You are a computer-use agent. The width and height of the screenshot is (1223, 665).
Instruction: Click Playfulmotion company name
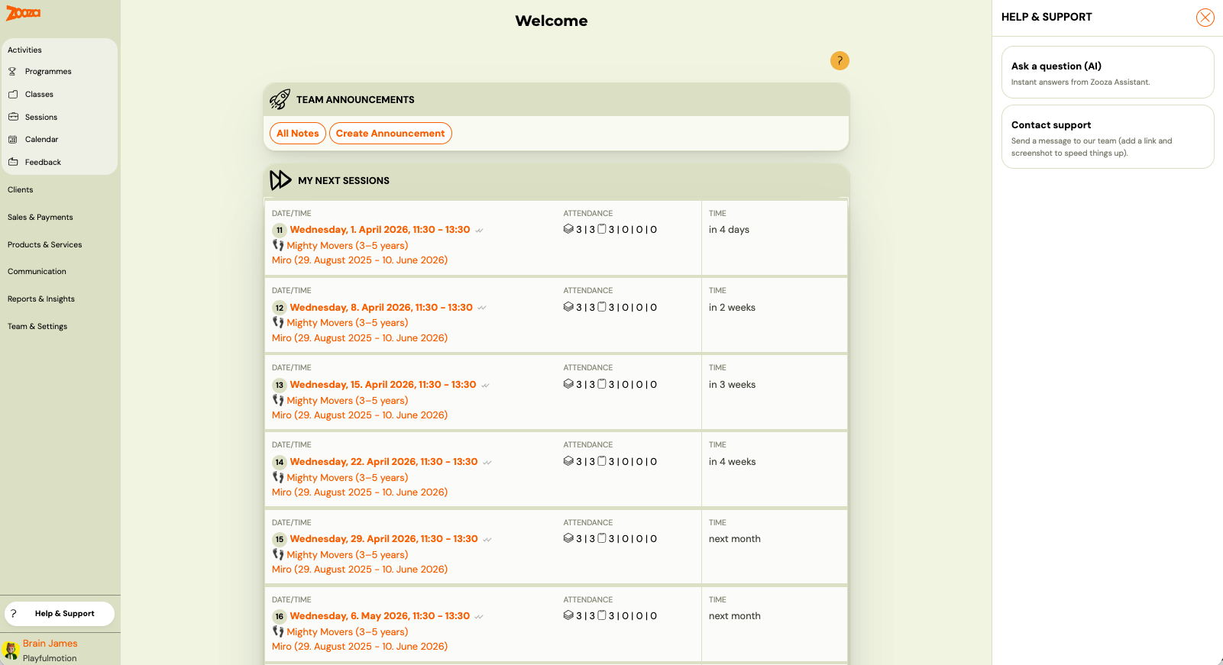50,658
